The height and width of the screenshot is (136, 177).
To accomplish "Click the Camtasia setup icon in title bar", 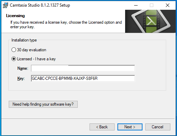I will [5, 5].
